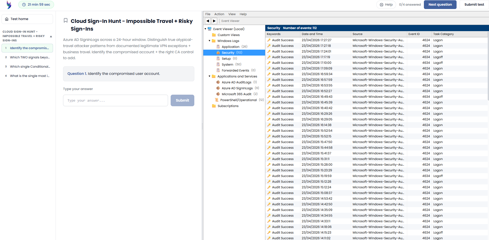Viewport: 489px width, 240px height.
Task: Click the site bird logo
Action: 9,5
